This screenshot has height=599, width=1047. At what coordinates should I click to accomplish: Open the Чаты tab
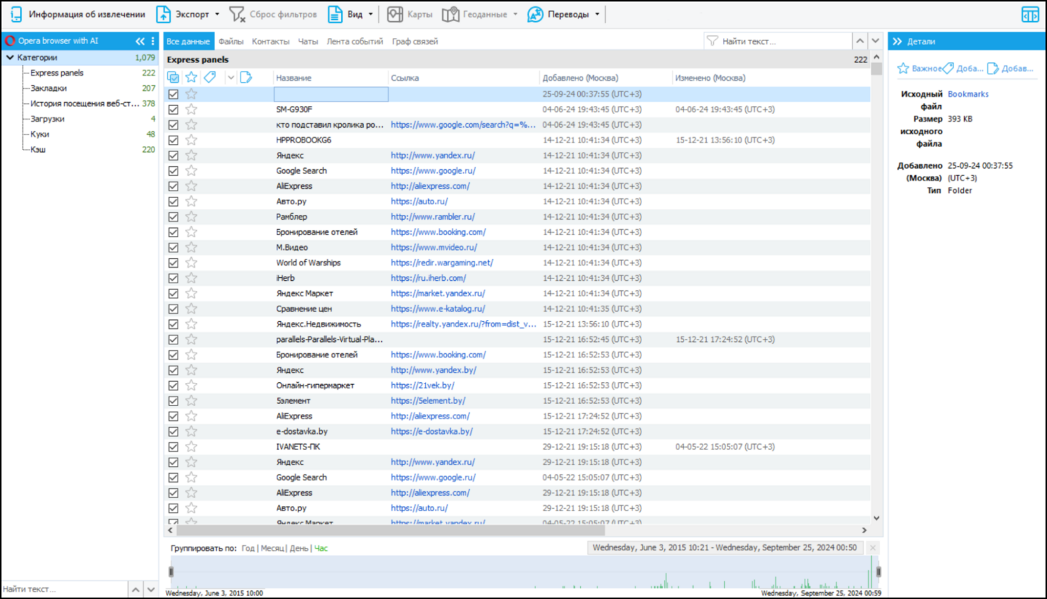(308, 41)
